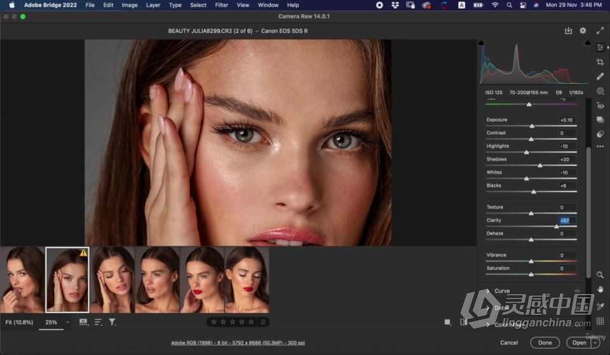The width and height of the screenshot is (610, 355).
Task: Click the before/after view icon
Action: [x=463, y=322]
